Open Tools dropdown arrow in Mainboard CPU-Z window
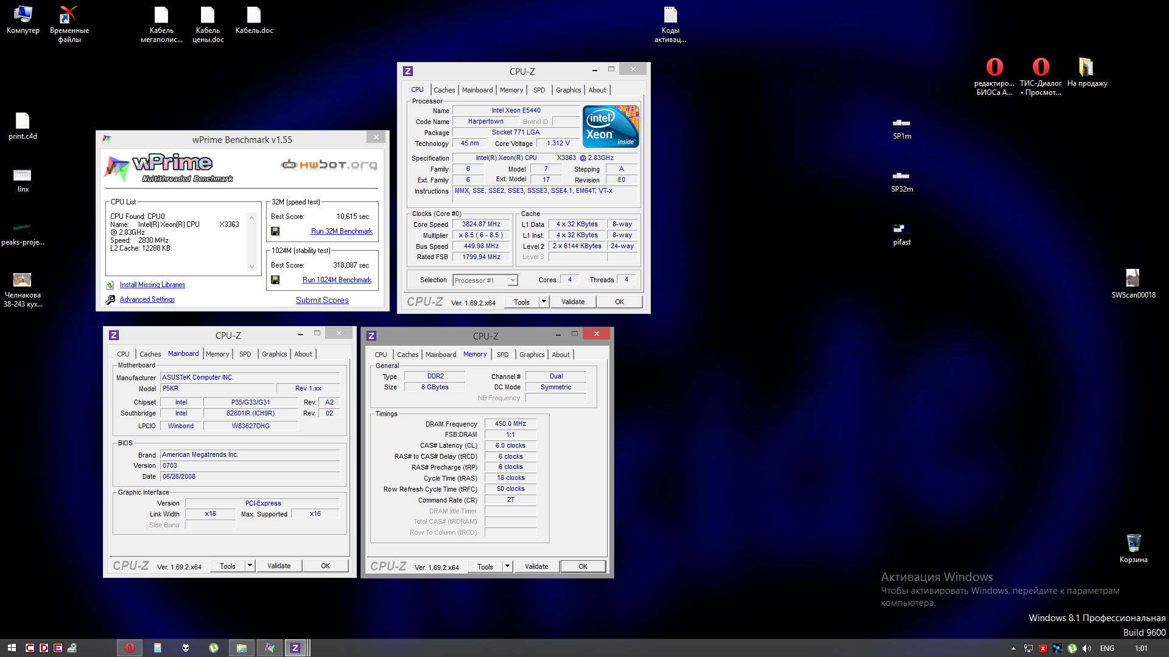This screenshot has width=1169, height=657. (x=250, y=566)
